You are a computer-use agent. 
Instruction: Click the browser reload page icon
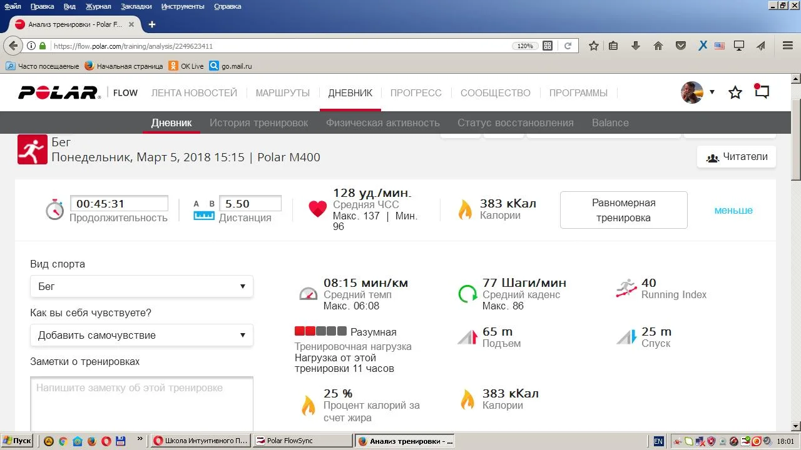568,46
